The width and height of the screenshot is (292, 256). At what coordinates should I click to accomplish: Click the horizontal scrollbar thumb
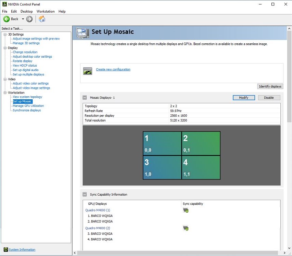click(177, 253)
